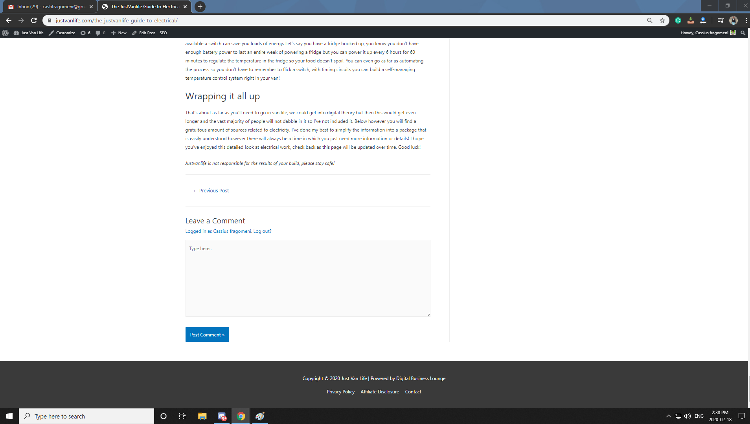
Task: Click the browser back arrow
Action: coord(9,20)
